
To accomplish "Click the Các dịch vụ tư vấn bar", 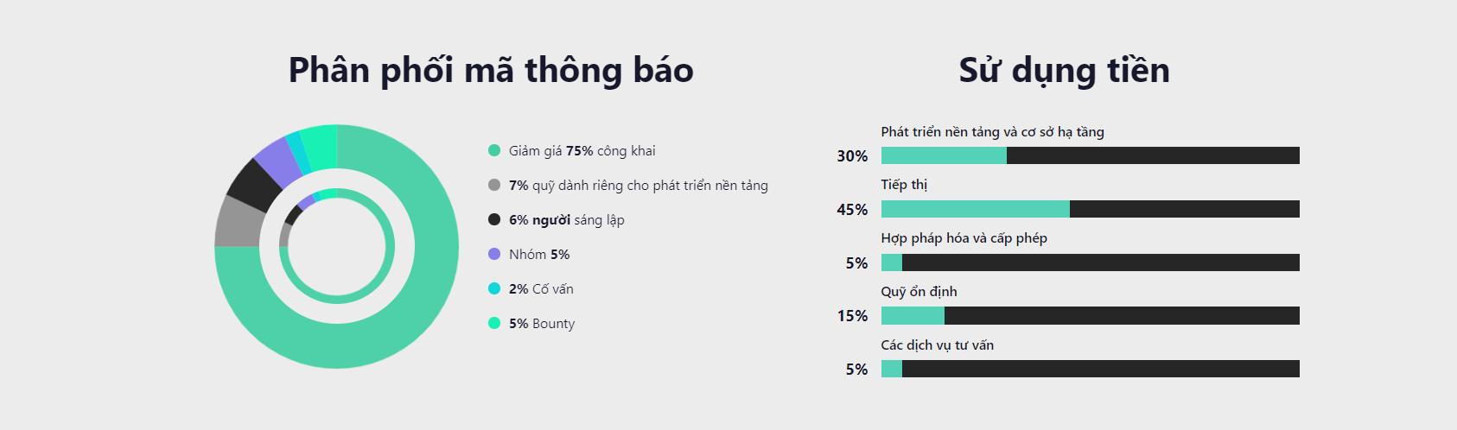I will click(1090, 369).
